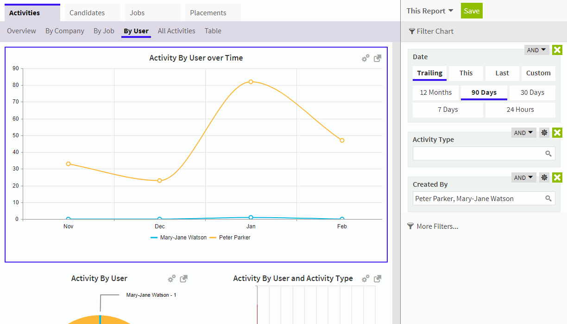Select Custom date mode
This screenshot has width=567, height=324.
(x=538, y=73)
